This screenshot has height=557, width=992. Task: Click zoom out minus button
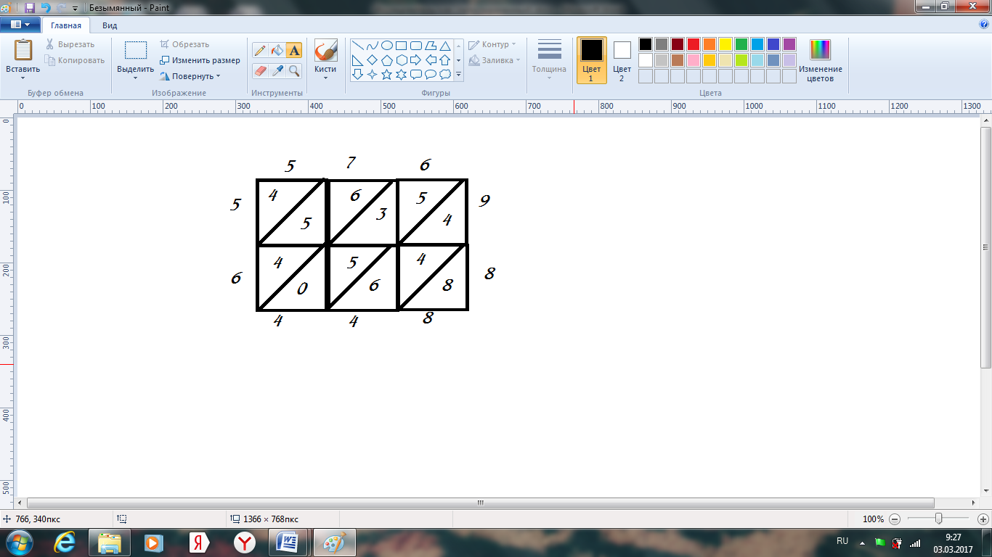coord(895,519)
